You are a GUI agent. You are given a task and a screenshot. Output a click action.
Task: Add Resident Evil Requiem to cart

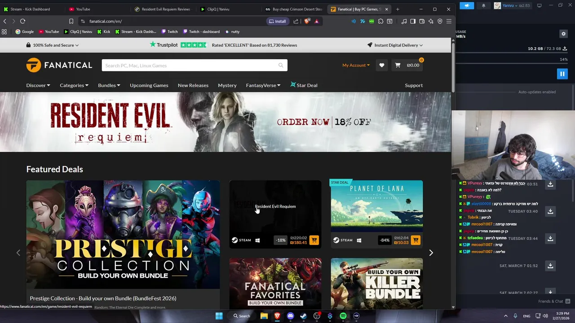click(314, 240)
